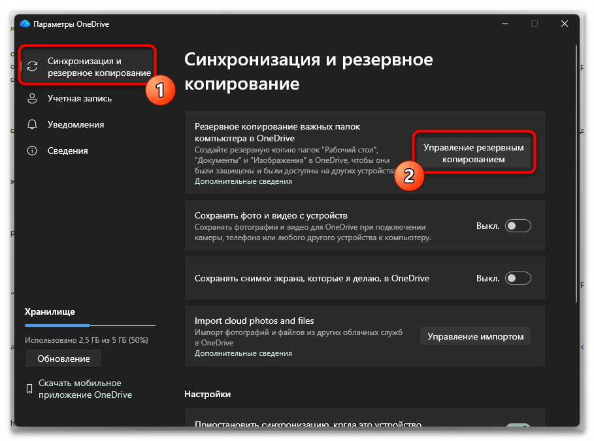Open the Учетная запись section
This screenshot has height=441, width=594.
point(80,98)
